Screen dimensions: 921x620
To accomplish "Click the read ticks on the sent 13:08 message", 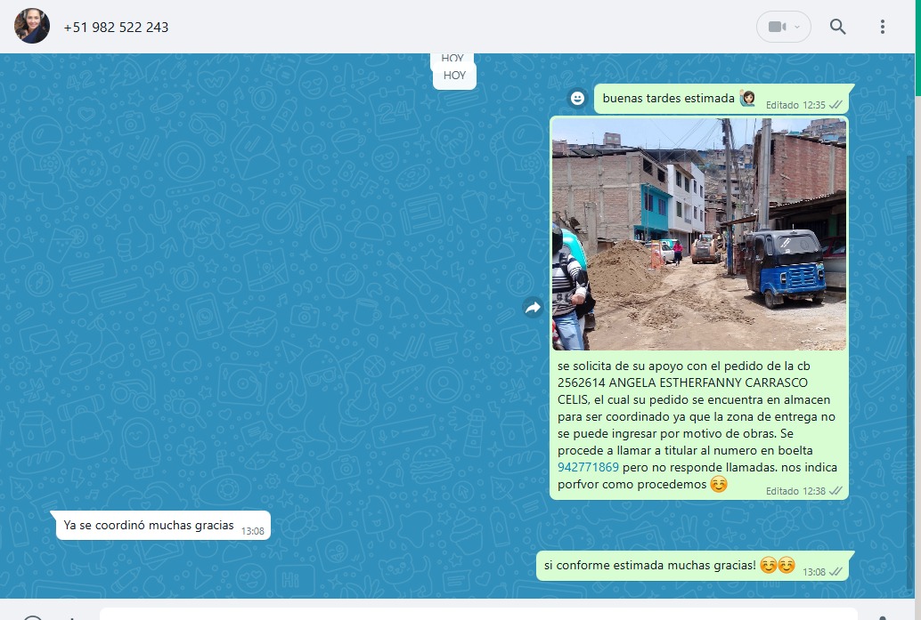I will (835, 572).
